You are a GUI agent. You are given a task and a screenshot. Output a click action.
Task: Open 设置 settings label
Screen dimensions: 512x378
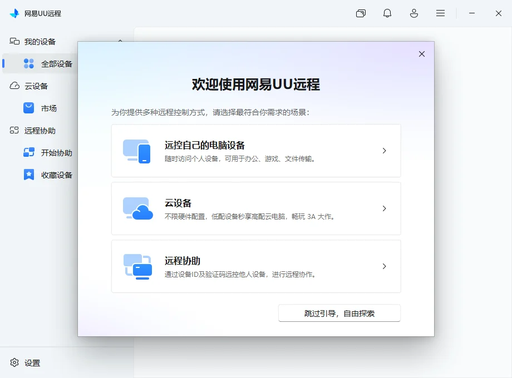tap(32, 363)
